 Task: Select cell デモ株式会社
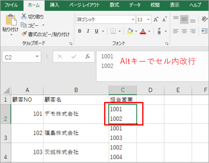click(x=76, y=114)
